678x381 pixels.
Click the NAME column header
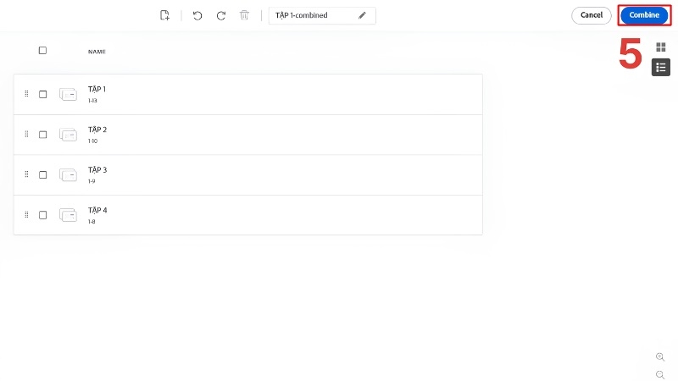(97, 52)
